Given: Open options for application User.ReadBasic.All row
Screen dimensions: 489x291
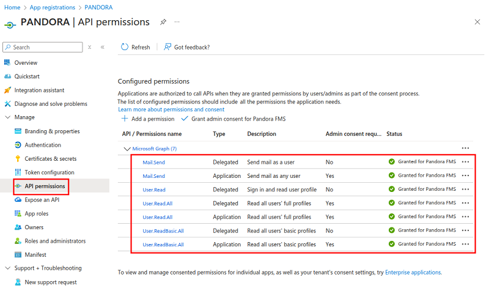Looking at the screenshot, I should 465,244.
